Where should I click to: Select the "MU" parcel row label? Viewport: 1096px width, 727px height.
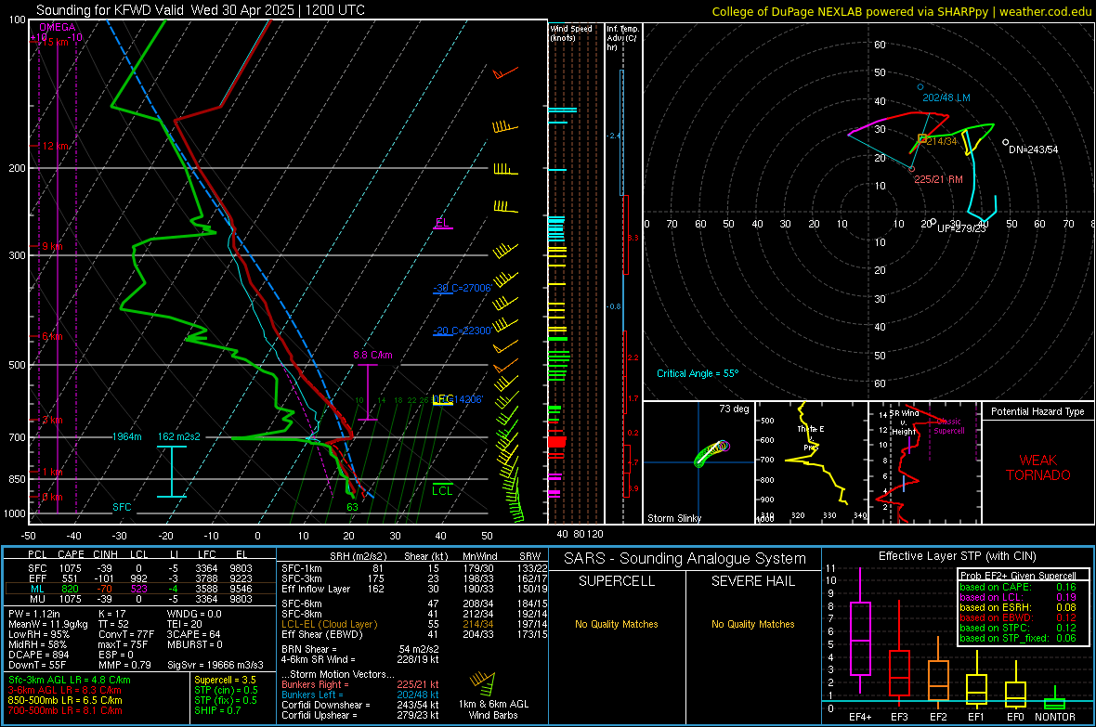point(38,599)
